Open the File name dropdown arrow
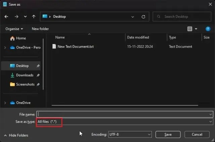The width and height of the screenshot is (215, 142). (x=211, y=115)
